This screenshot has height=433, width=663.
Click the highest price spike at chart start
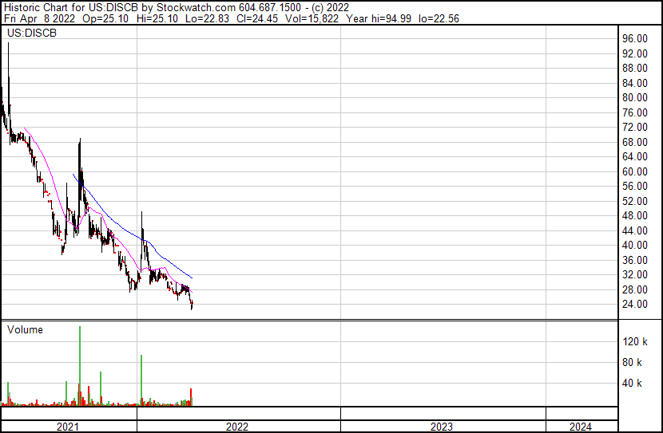pos(8,45)
